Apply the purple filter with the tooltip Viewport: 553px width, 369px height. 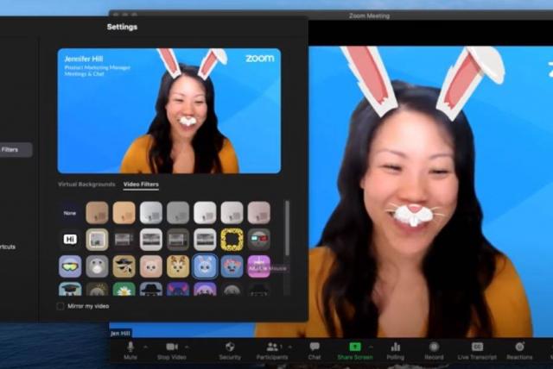(x=259, y=266)
